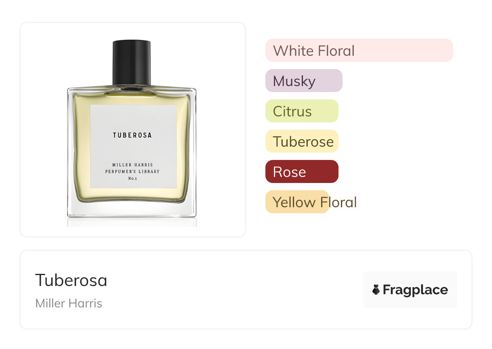Click the TUBEROSA text on bottle label
Screen dimensions: 492x349
click(132, 135)
